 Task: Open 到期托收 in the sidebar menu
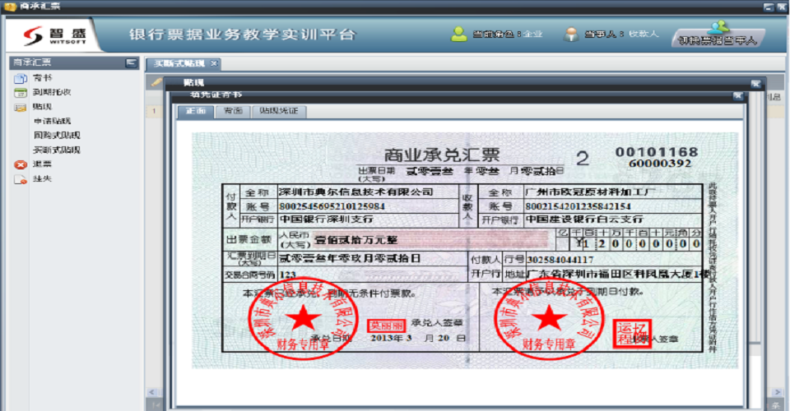[52, 92]
